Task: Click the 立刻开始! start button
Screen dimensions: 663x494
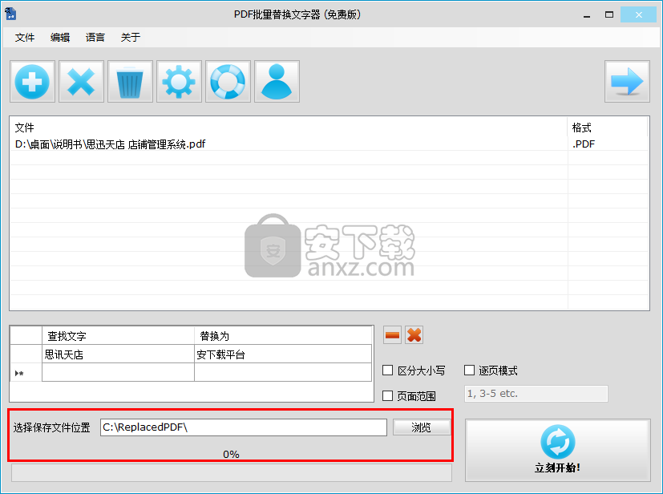Action: [558, 450]
